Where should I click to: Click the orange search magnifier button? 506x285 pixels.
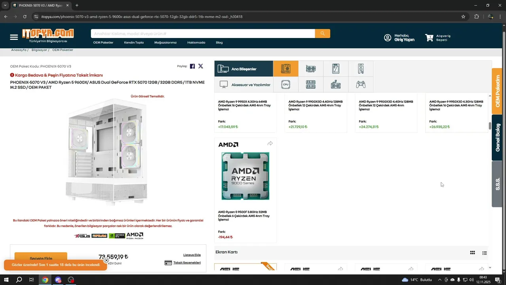(323, 34)
